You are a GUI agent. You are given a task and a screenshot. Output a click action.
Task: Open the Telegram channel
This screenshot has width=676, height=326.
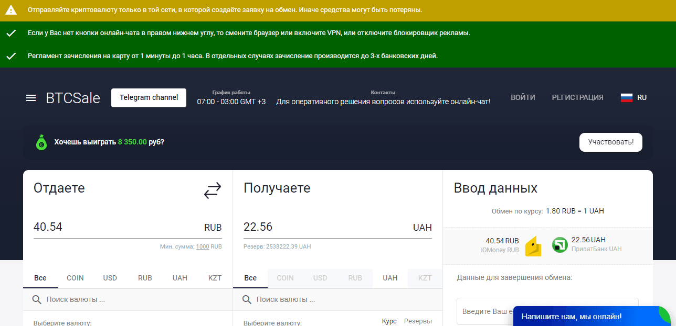(149, 97)
